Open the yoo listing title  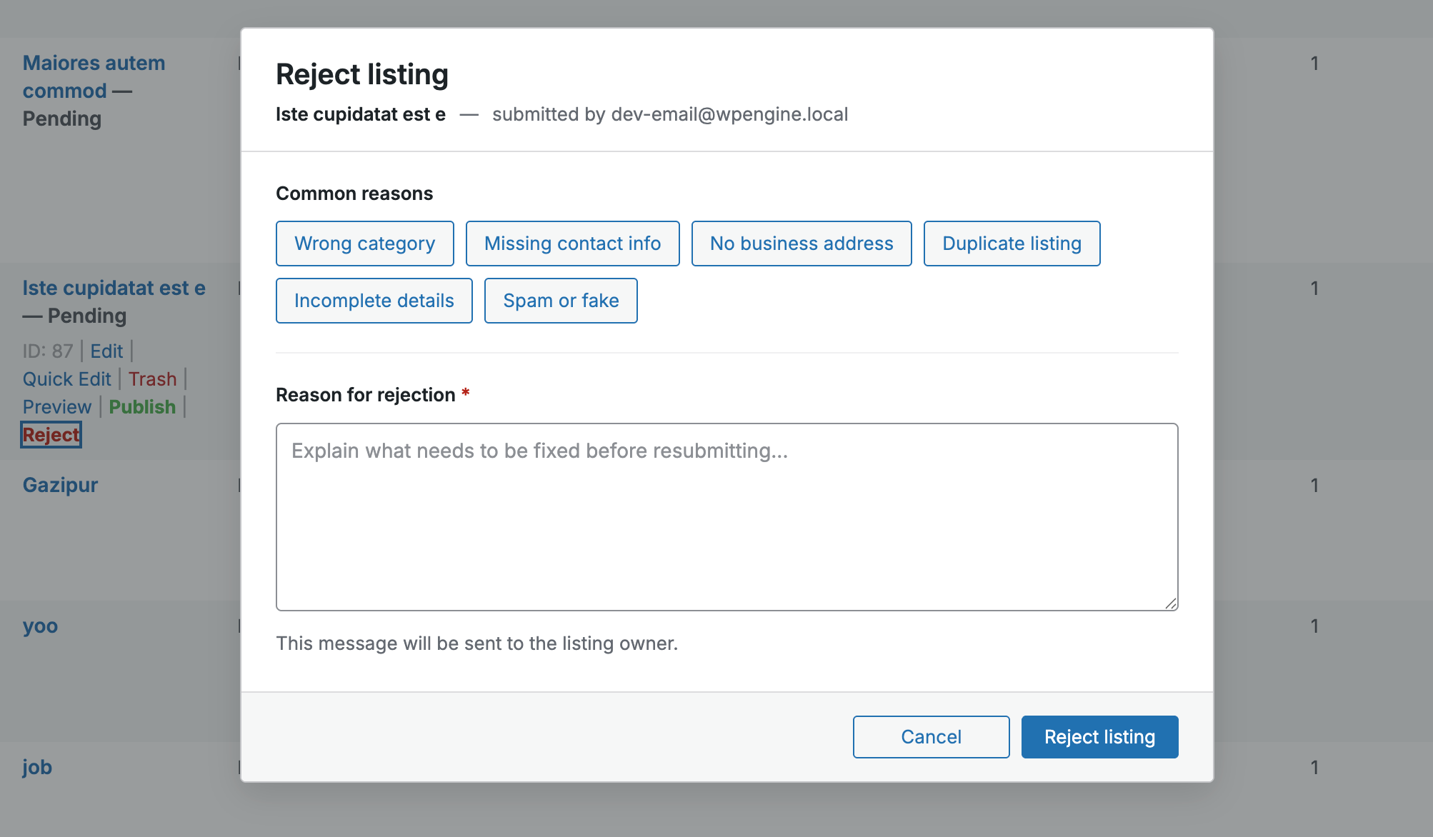point(40,626)
